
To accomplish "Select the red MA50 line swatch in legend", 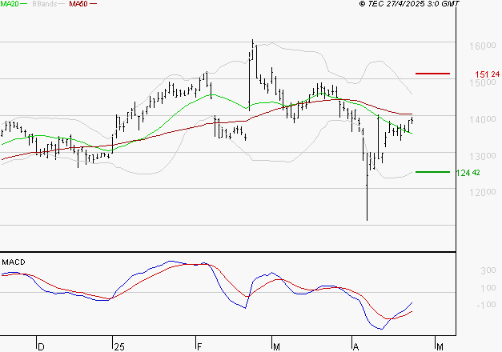I will (94, 5).
